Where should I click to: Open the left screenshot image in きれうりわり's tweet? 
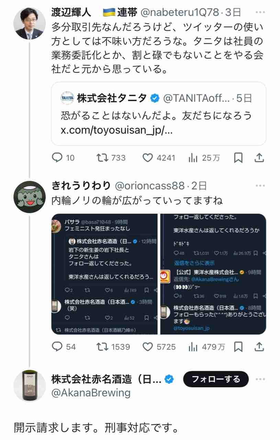[104, 274]
